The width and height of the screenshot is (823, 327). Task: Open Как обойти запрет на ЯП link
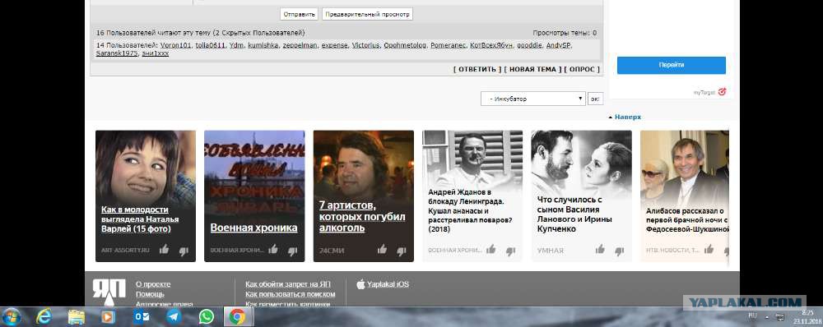[x=288, y=284]
